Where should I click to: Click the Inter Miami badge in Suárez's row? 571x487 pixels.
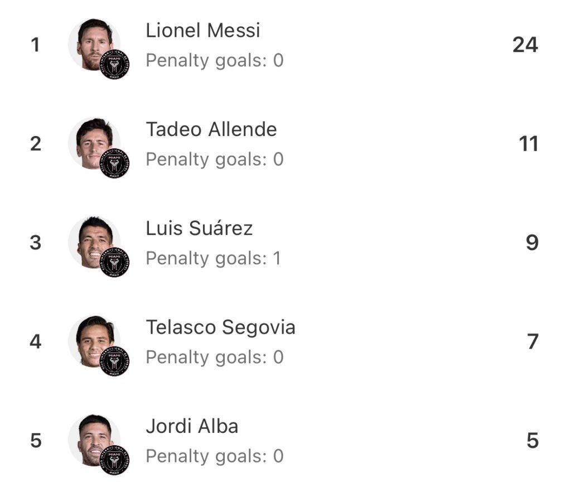114,262
